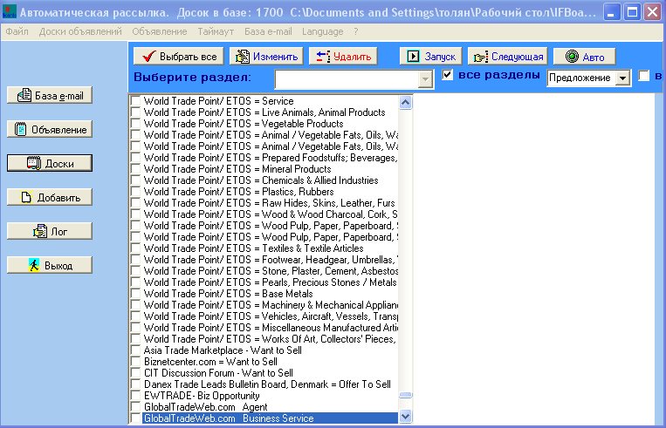Select Stone, Plaster, Cement, Asbestos row

(270, 271)
